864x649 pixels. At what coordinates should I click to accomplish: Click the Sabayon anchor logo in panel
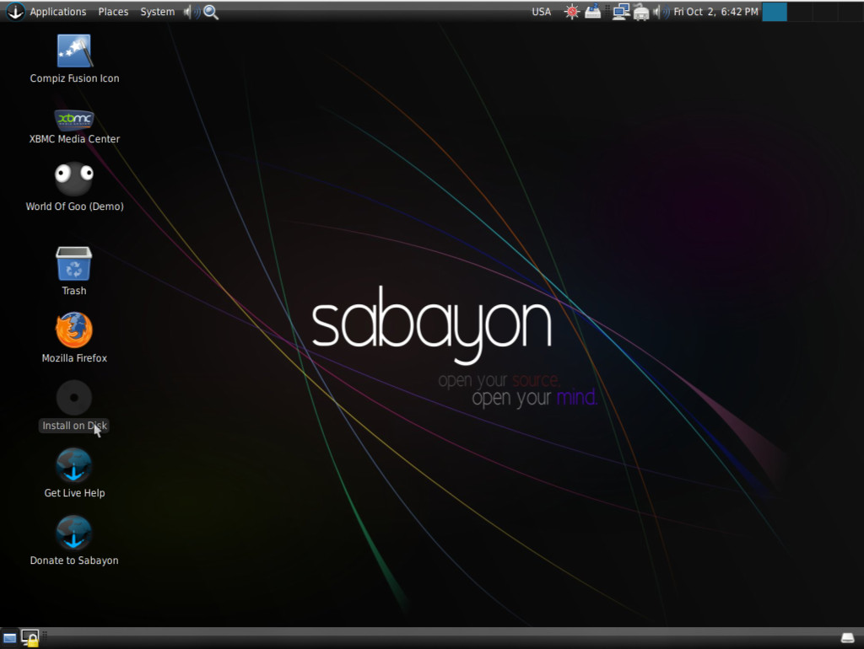[x=15, y=12]
